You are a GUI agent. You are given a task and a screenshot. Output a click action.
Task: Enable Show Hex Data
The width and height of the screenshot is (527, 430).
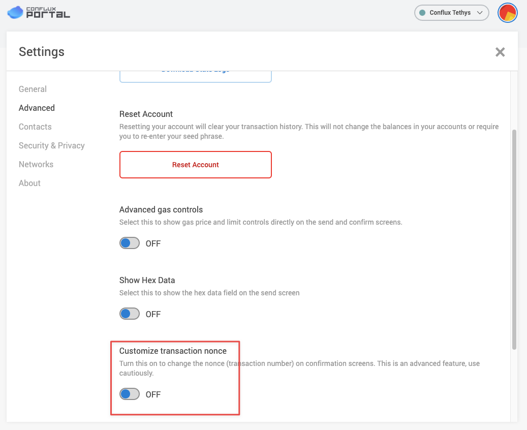click(x=129, y=314)
